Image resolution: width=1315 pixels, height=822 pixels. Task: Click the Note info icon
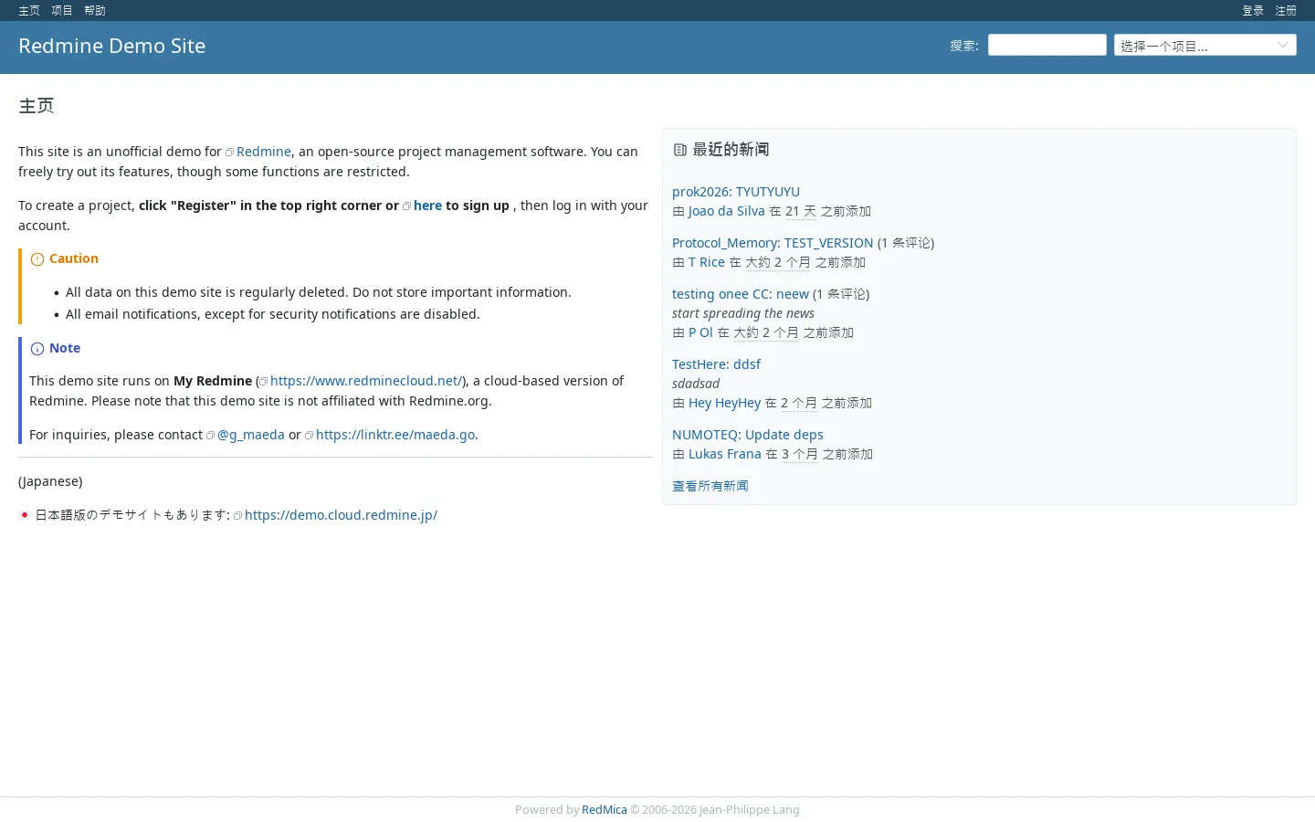[37, 349]
